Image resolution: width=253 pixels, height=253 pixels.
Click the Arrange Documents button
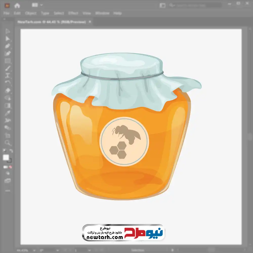click(162, 5)
